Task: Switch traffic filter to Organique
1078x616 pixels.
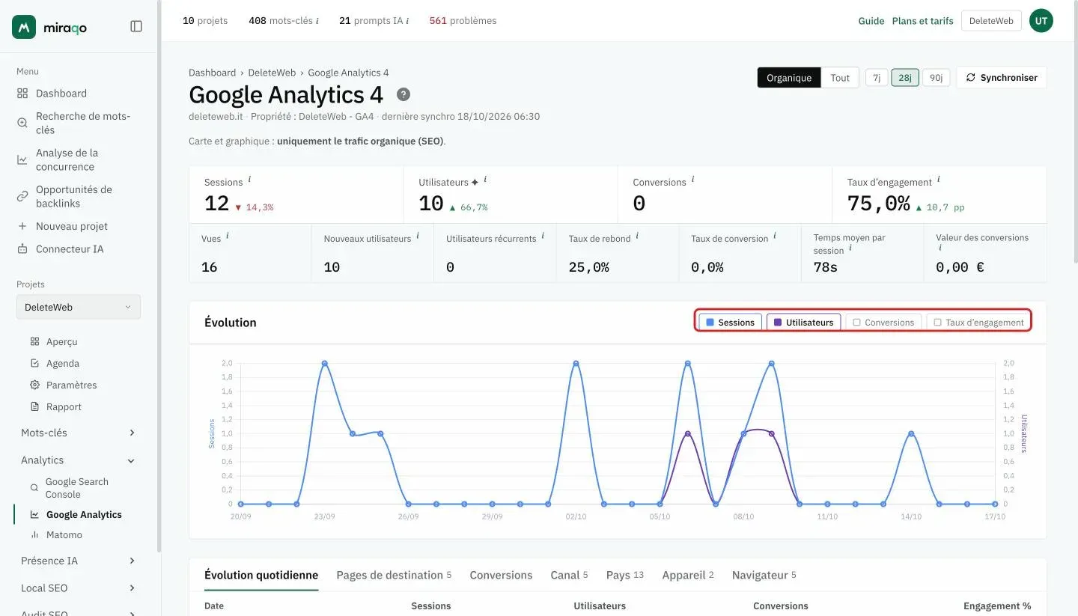Action: 789,78
